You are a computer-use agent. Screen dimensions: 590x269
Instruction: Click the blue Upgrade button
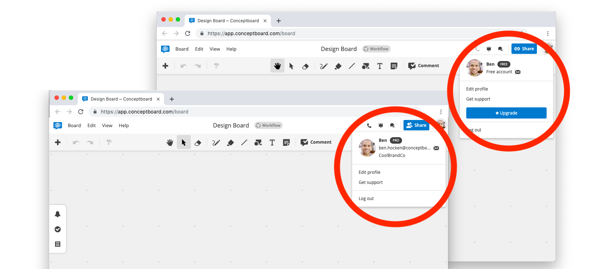506,113
